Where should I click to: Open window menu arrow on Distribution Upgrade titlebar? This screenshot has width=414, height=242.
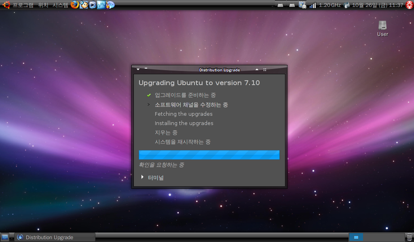coord(138,69)
